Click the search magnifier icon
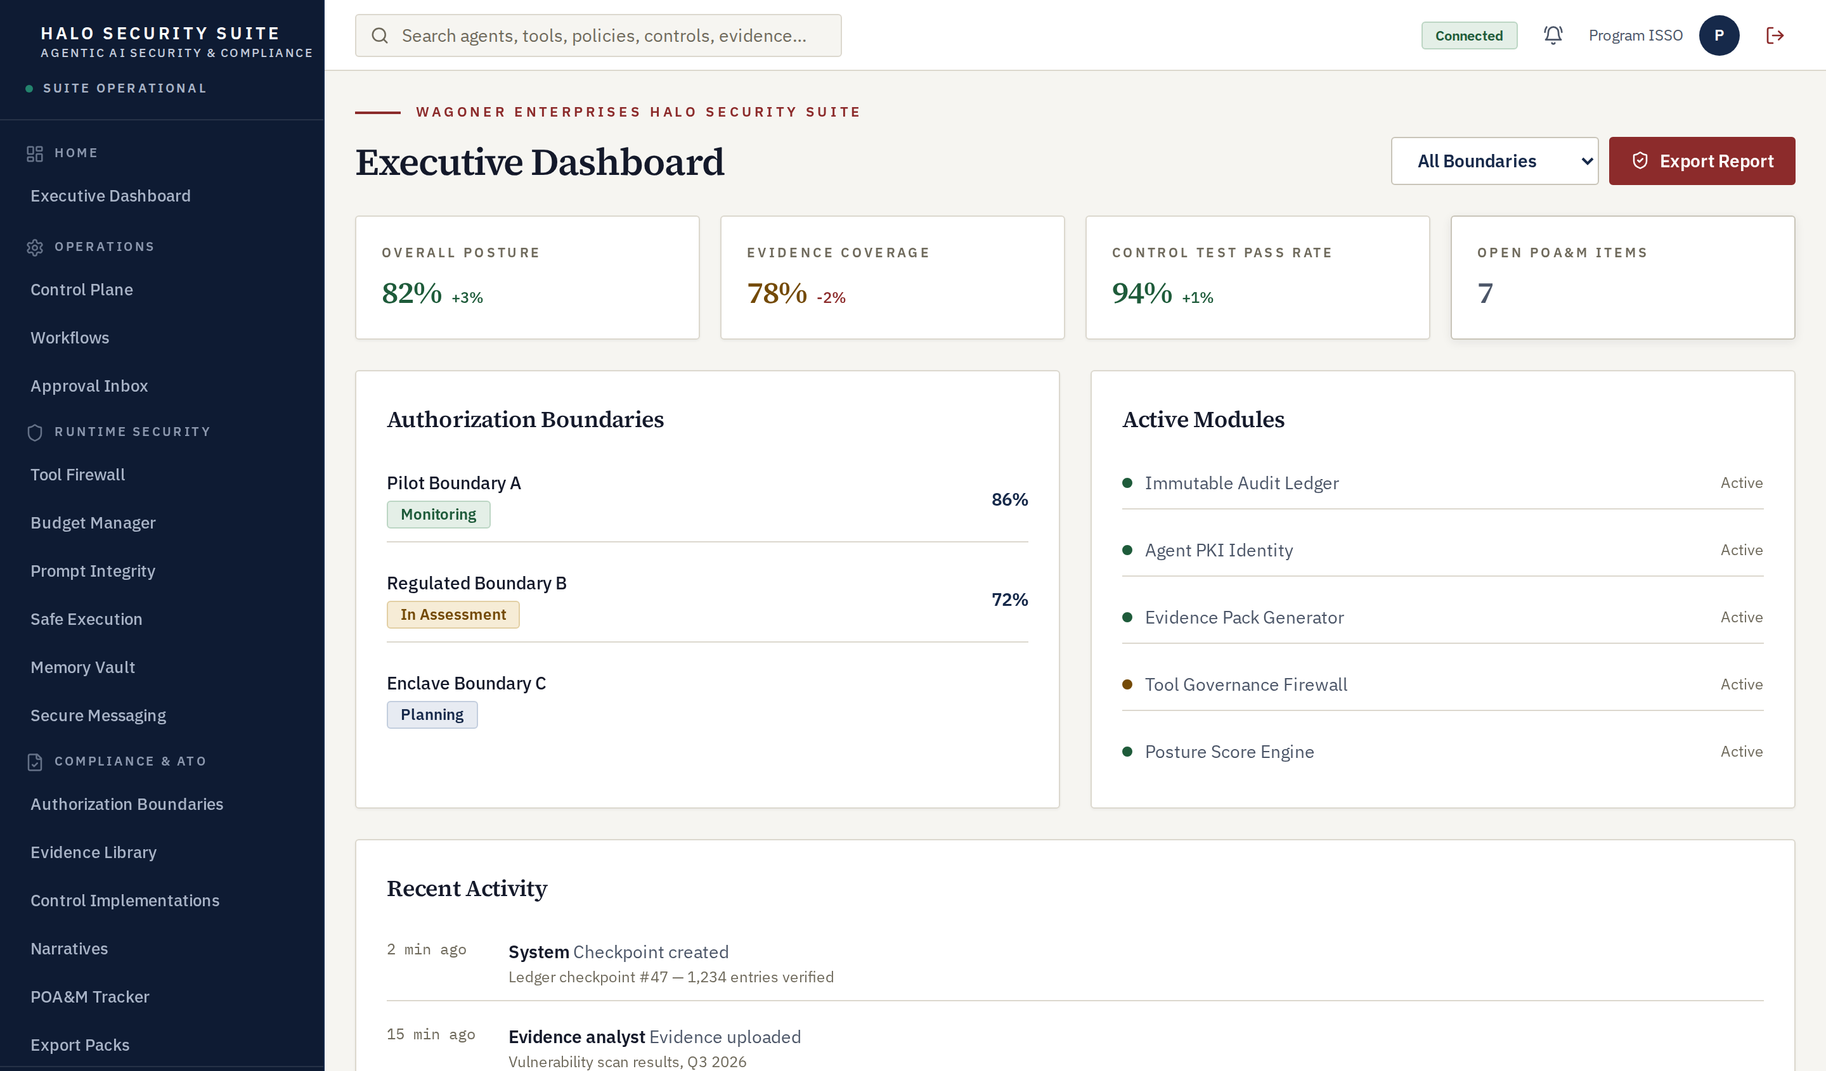Screen dimensions: 1826x1071 [380, 35]
